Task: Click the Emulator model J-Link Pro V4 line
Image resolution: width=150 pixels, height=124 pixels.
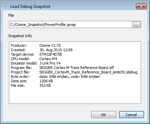Action: (x=36, y=63)
